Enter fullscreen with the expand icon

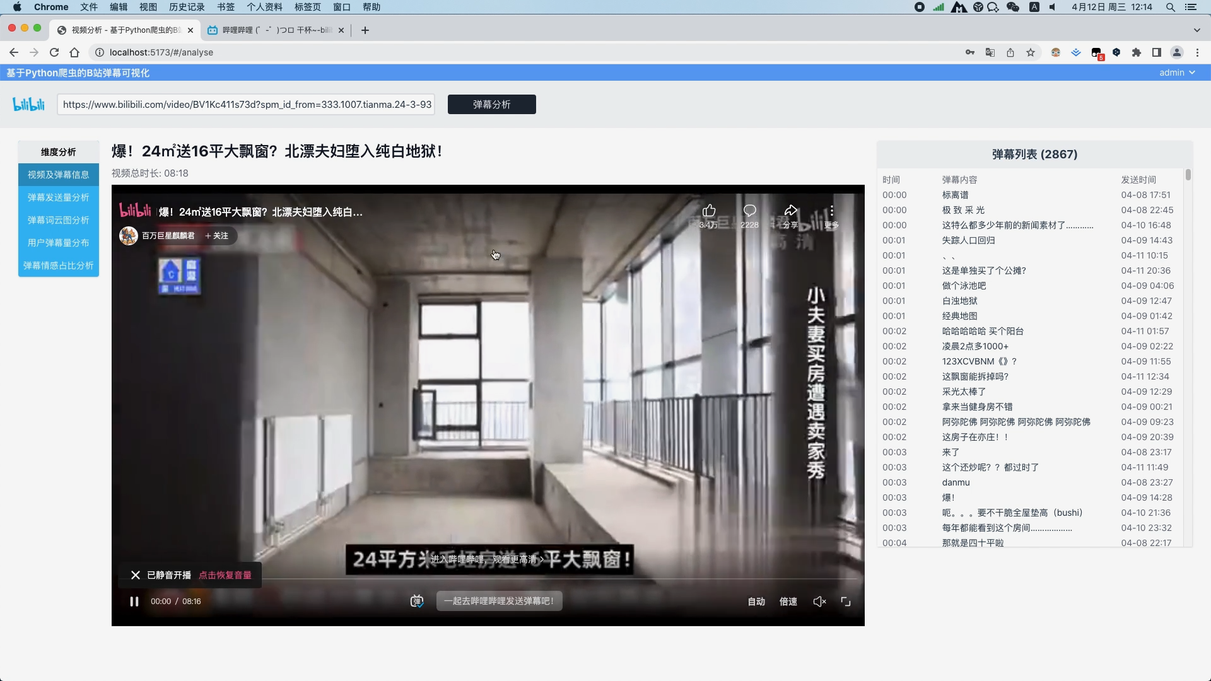[x=846, y=602]
